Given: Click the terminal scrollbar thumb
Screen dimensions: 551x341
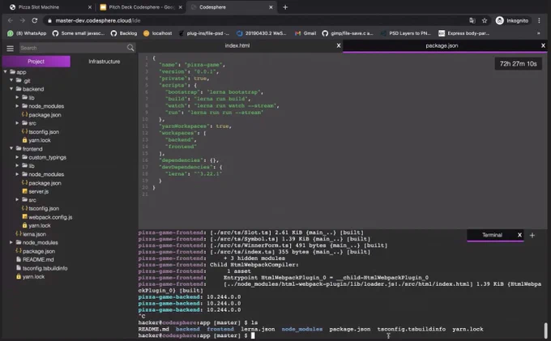Looking at the screenshot, I should [x=545, y=330].
